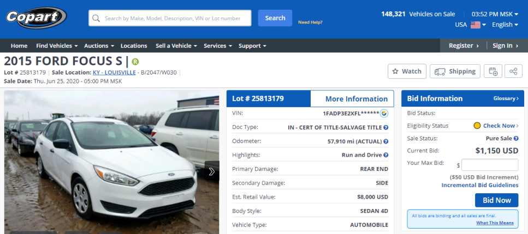This screenshot has height=234, width=528.
Task: Click the VIN verification badge icon
Action: 384,114
